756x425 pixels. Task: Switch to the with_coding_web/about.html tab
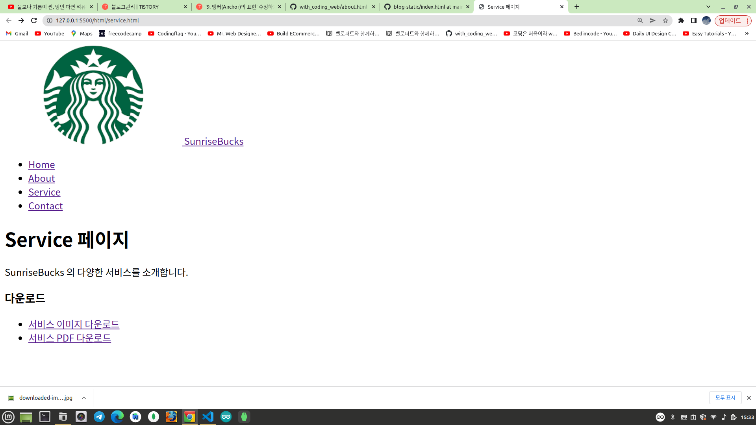click(x=333, y=7)
